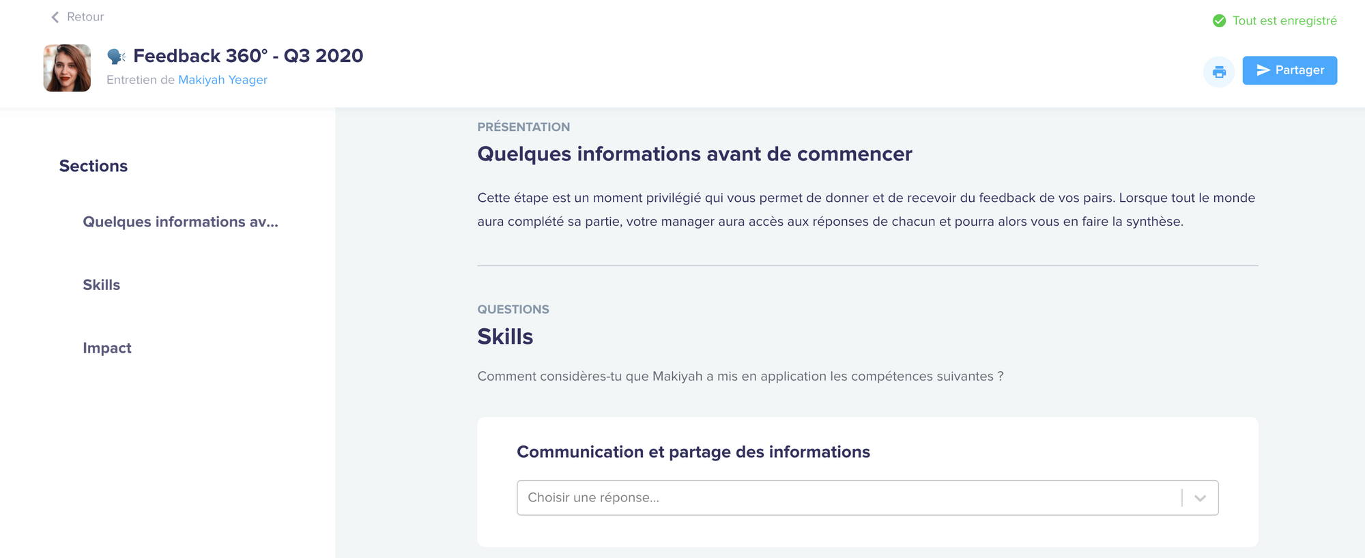The height and width of the screenshot is (558, 1365).
Task: Click the Entretien de label
Action: point(141,80)
